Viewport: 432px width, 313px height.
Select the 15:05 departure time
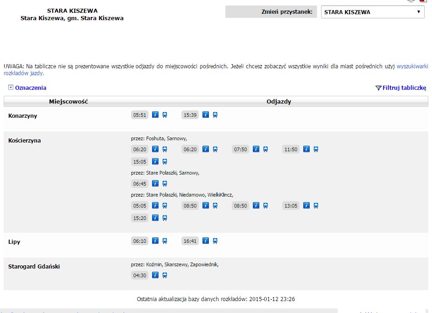pyautogui.click(x=140, y=162)
